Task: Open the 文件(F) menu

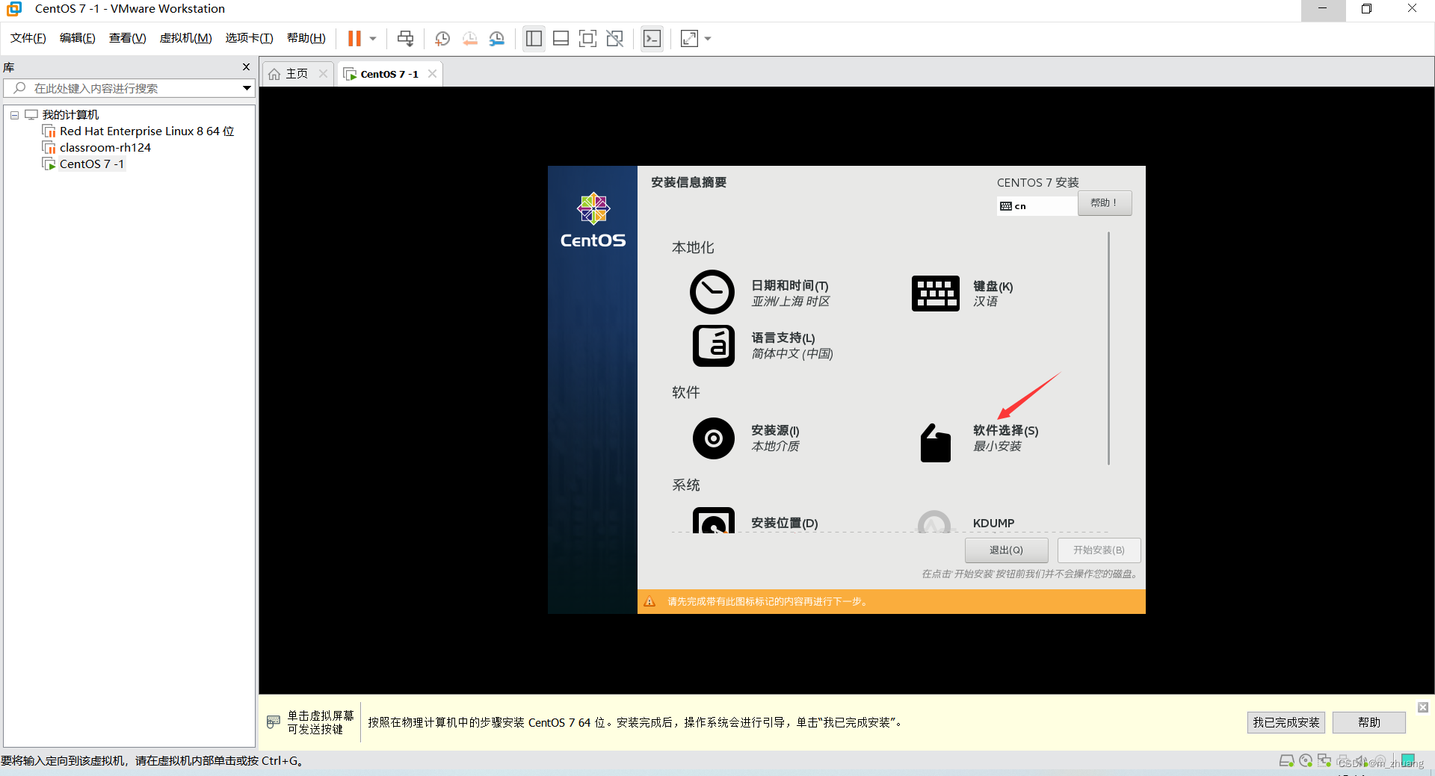Action: click(x=28, y=38)
